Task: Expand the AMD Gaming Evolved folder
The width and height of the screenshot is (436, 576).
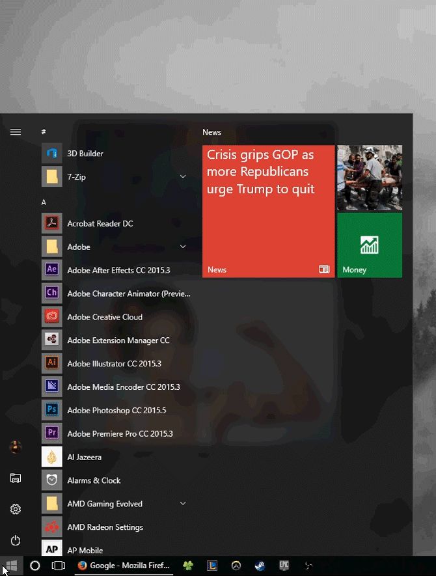Action: (x=183, y=504)
